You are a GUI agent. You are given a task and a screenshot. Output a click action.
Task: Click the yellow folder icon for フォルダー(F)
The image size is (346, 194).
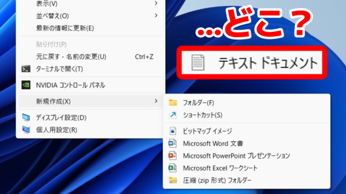click(x=173, y=103)
